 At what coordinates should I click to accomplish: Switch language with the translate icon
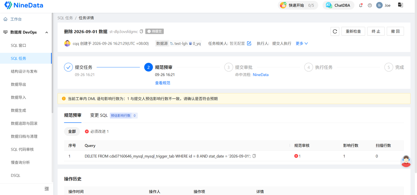pyautogui.click(x=401, y=5)
